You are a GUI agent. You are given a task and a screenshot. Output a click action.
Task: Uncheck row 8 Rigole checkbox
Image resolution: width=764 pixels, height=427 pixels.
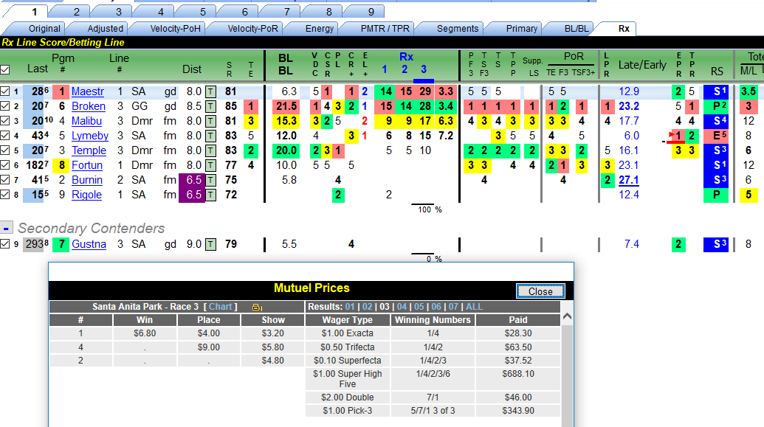5,194
